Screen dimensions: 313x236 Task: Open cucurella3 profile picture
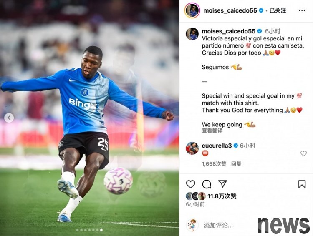[192, 148]
